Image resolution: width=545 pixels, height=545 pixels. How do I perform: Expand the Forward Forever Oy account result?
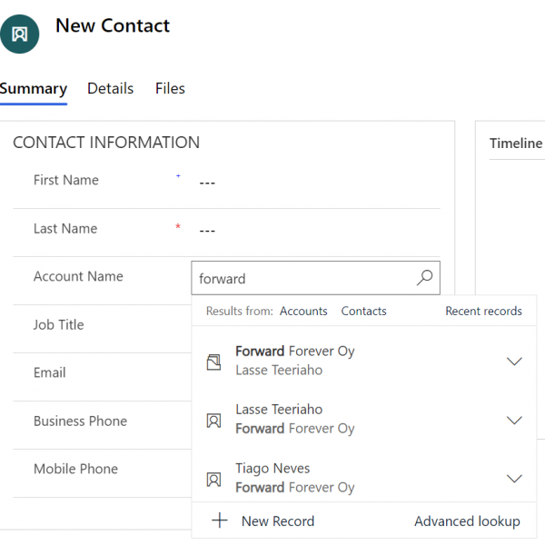click(514, 362)
